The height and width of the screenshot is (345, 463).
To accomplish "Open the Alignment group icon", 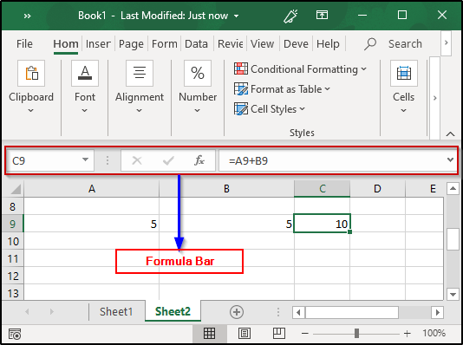I will (140, 73).
